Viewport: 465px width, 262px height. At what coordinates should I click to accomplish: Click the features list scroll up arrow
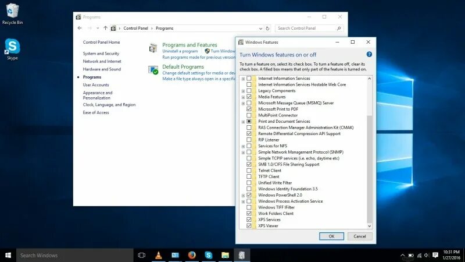369,79
